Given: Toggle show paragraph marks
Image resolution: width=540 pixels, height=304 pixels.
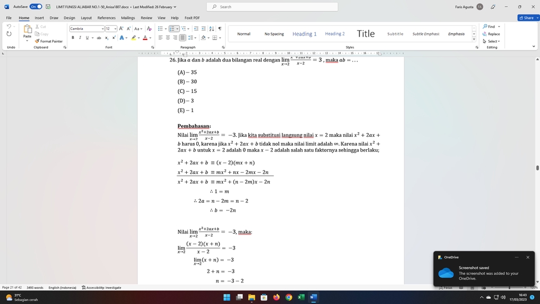Looking at the screenshot, I should coord(220,29).
